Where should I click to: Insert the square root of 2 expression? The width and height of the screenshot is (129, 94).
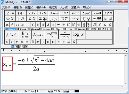click(74, 42)
